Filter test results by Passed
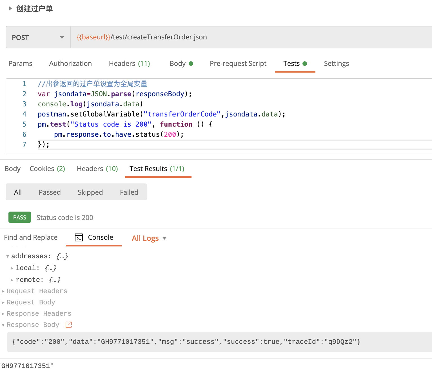Viewport: 432px width, 377px height. pos(50,192)
